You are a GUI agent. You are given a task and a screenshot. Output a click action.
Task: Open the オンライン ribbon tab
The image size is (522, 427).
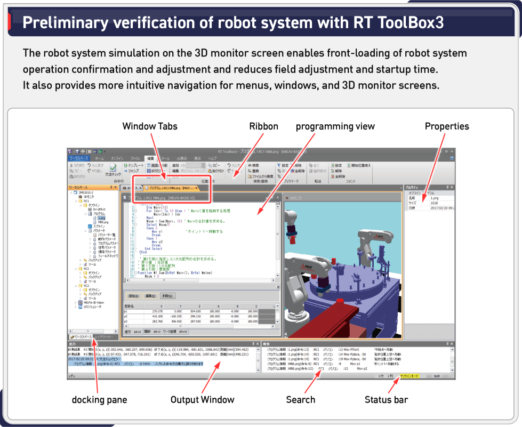(117, 158)
